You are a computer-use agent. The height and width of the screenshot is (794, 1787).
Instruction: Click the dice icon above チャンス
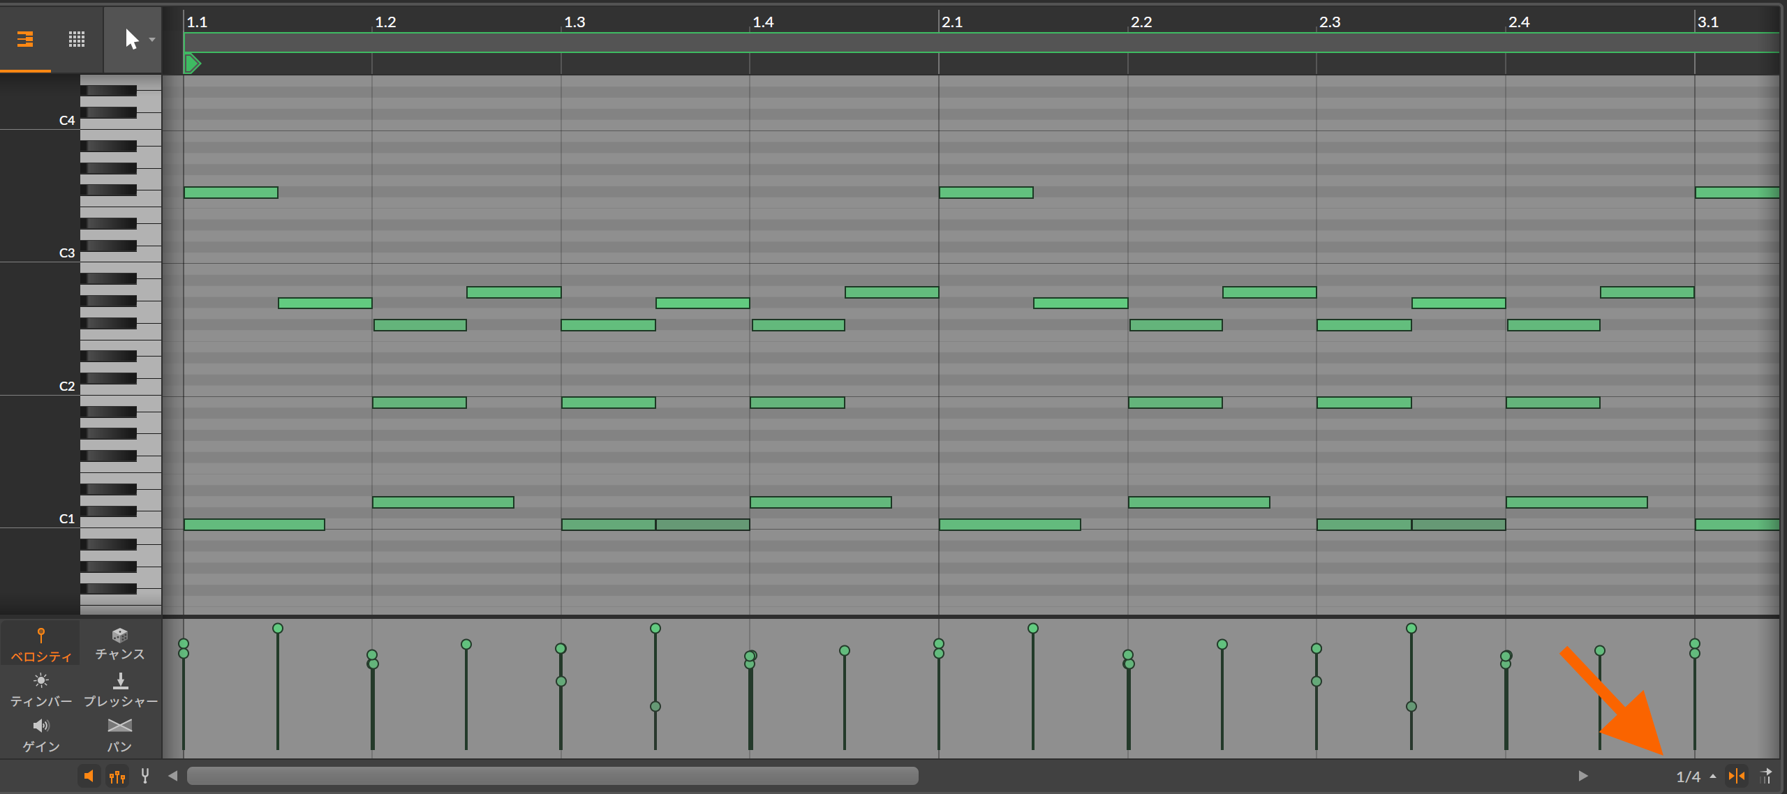pos(120,635)
